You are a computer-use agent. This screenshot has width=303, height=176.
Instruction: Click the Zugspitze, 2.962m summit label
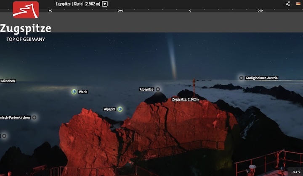185,100
